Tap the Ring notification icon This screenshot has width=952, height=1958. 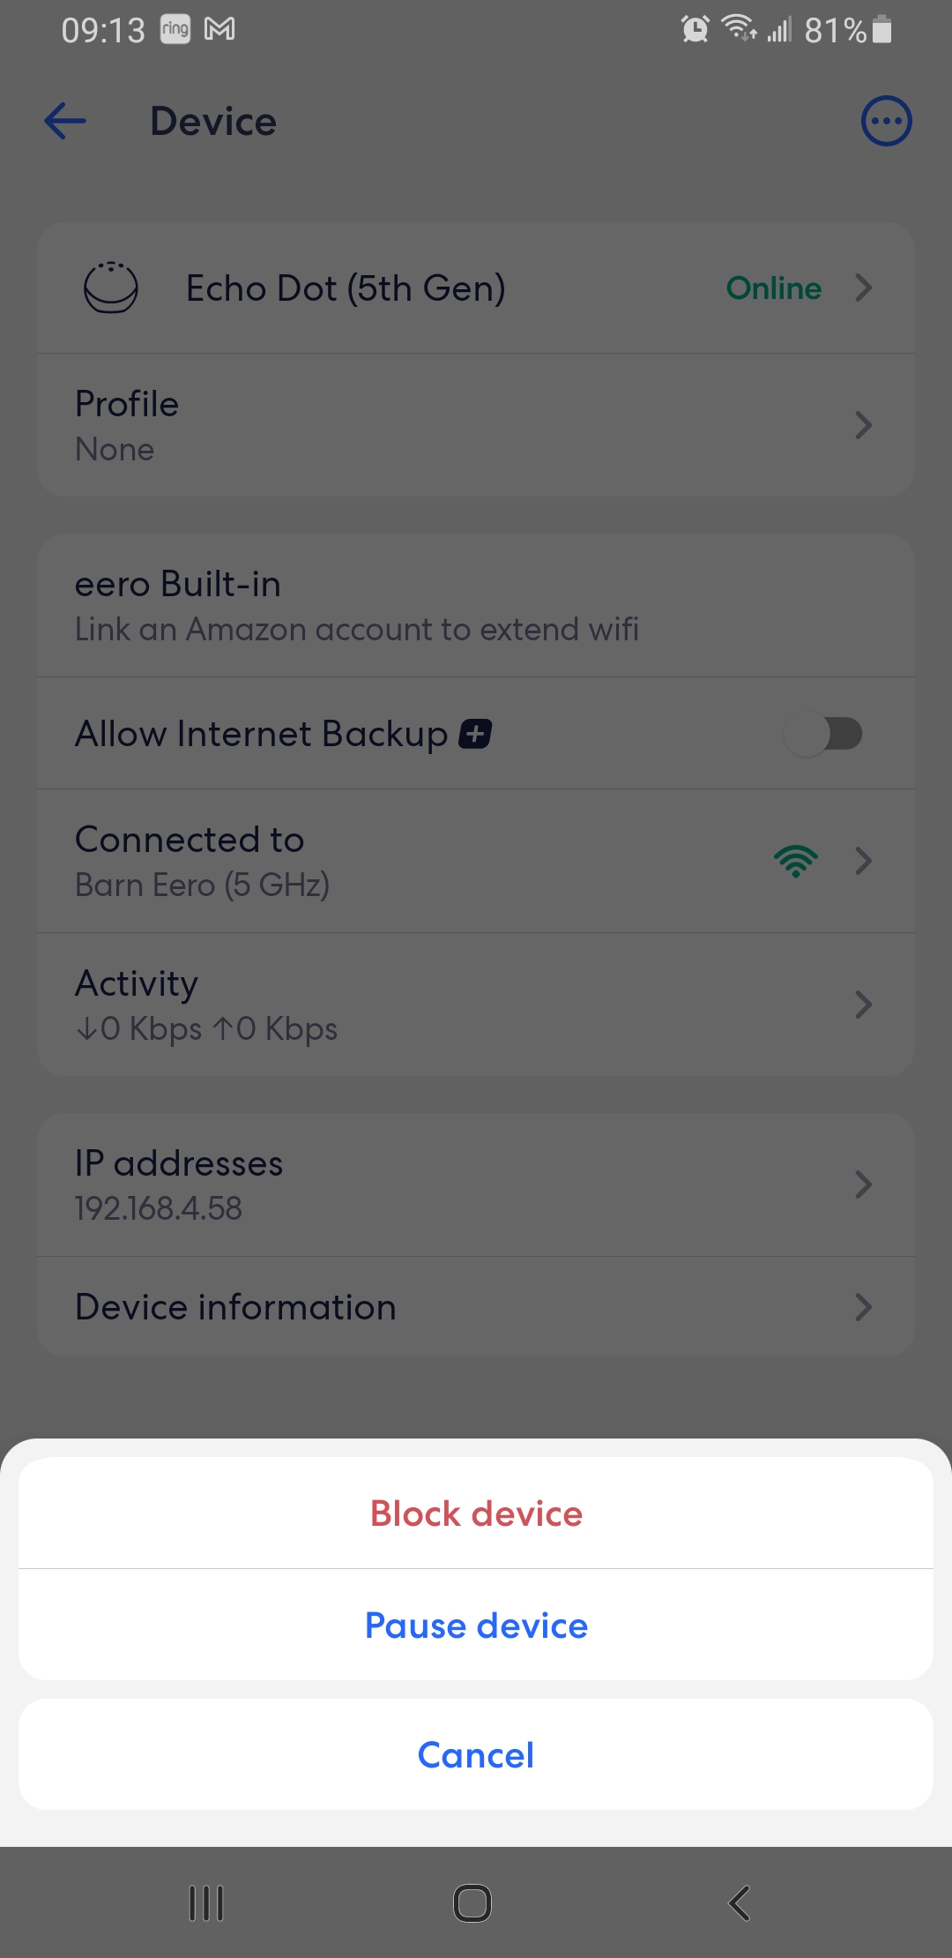[174, 28]
